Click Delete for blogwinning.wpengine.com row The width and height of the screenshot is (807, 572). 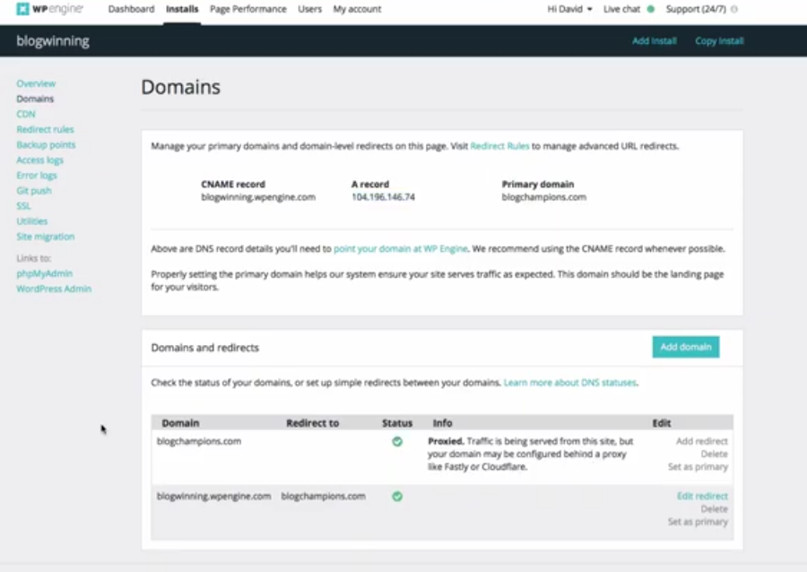714,509
